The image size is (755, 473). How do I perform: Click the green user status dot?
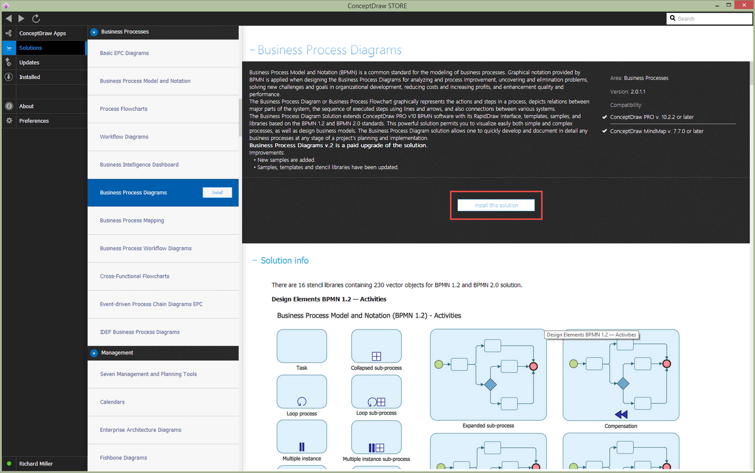tap(9, 463)
